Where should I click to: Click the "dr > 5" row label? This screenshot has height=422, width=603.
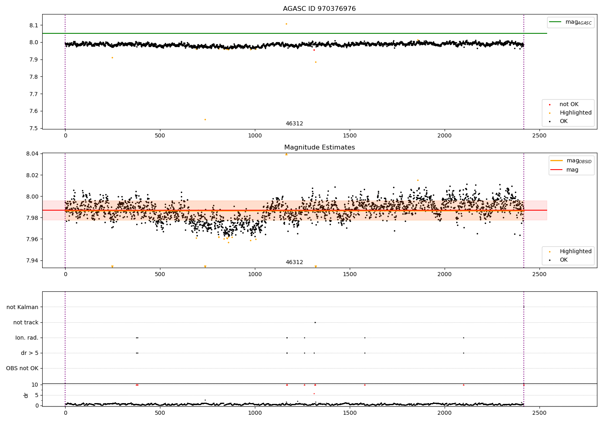[x=30, y=353]
